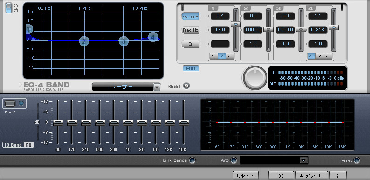The height and width of the screenshot is (180, 370).
Task: Click band 4 vertical slider handle
Action: [334, 27]
